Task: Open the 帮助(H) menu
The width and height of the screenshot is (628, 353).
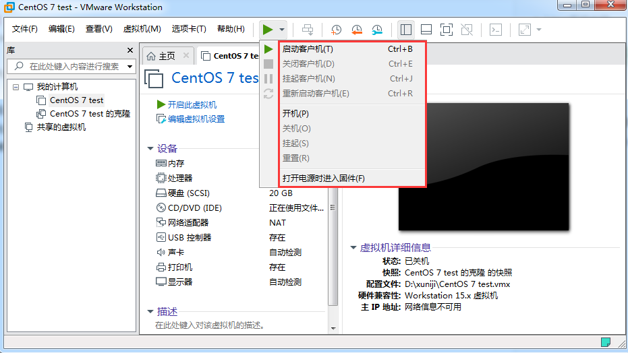Action: point(231,29)
